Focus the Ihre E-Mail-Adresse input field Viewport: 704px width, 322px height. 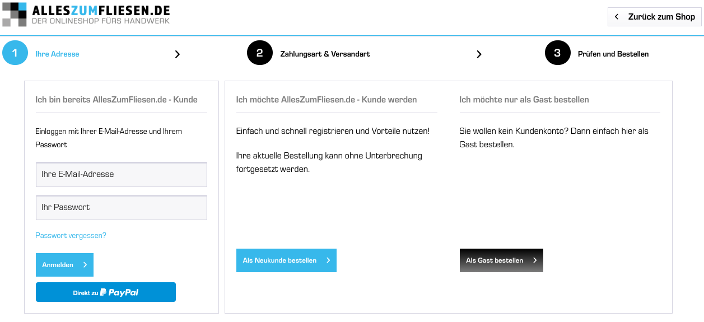122,175
